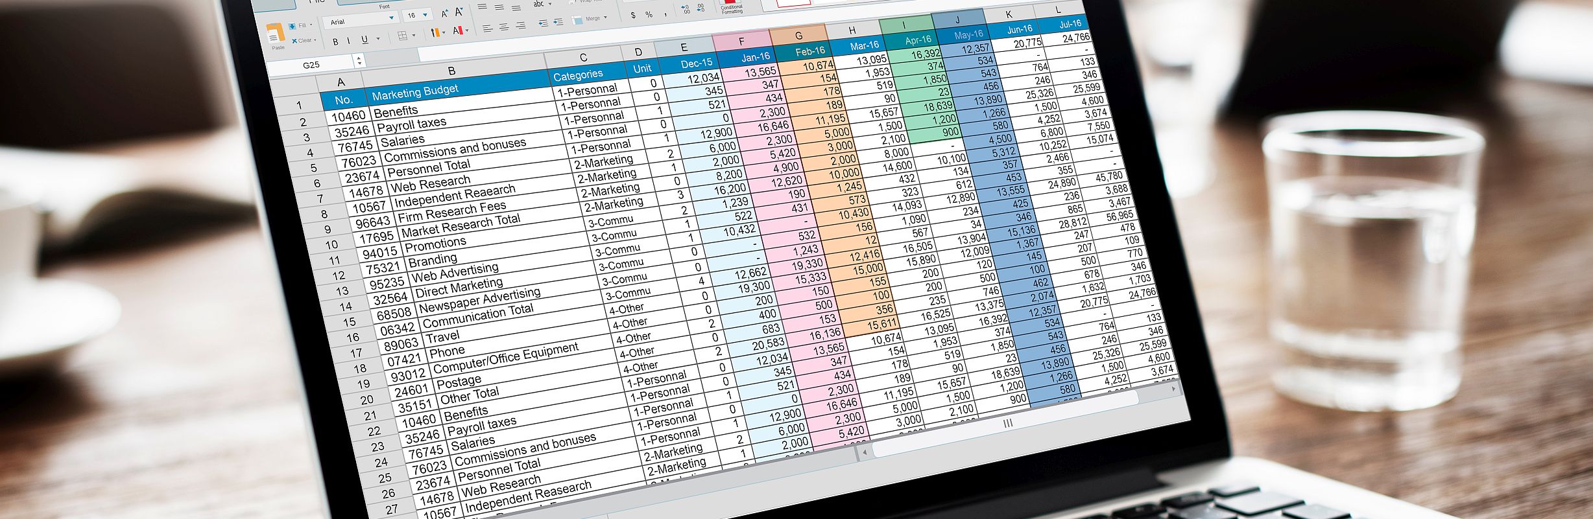Select column B header

pos(452,71)
